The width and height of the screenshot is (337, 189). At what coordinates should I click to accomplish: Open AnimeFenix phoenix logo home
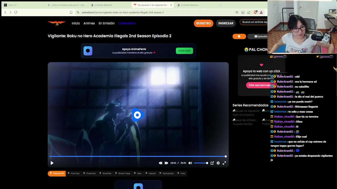pyautogui.click(x=56, y=23)
